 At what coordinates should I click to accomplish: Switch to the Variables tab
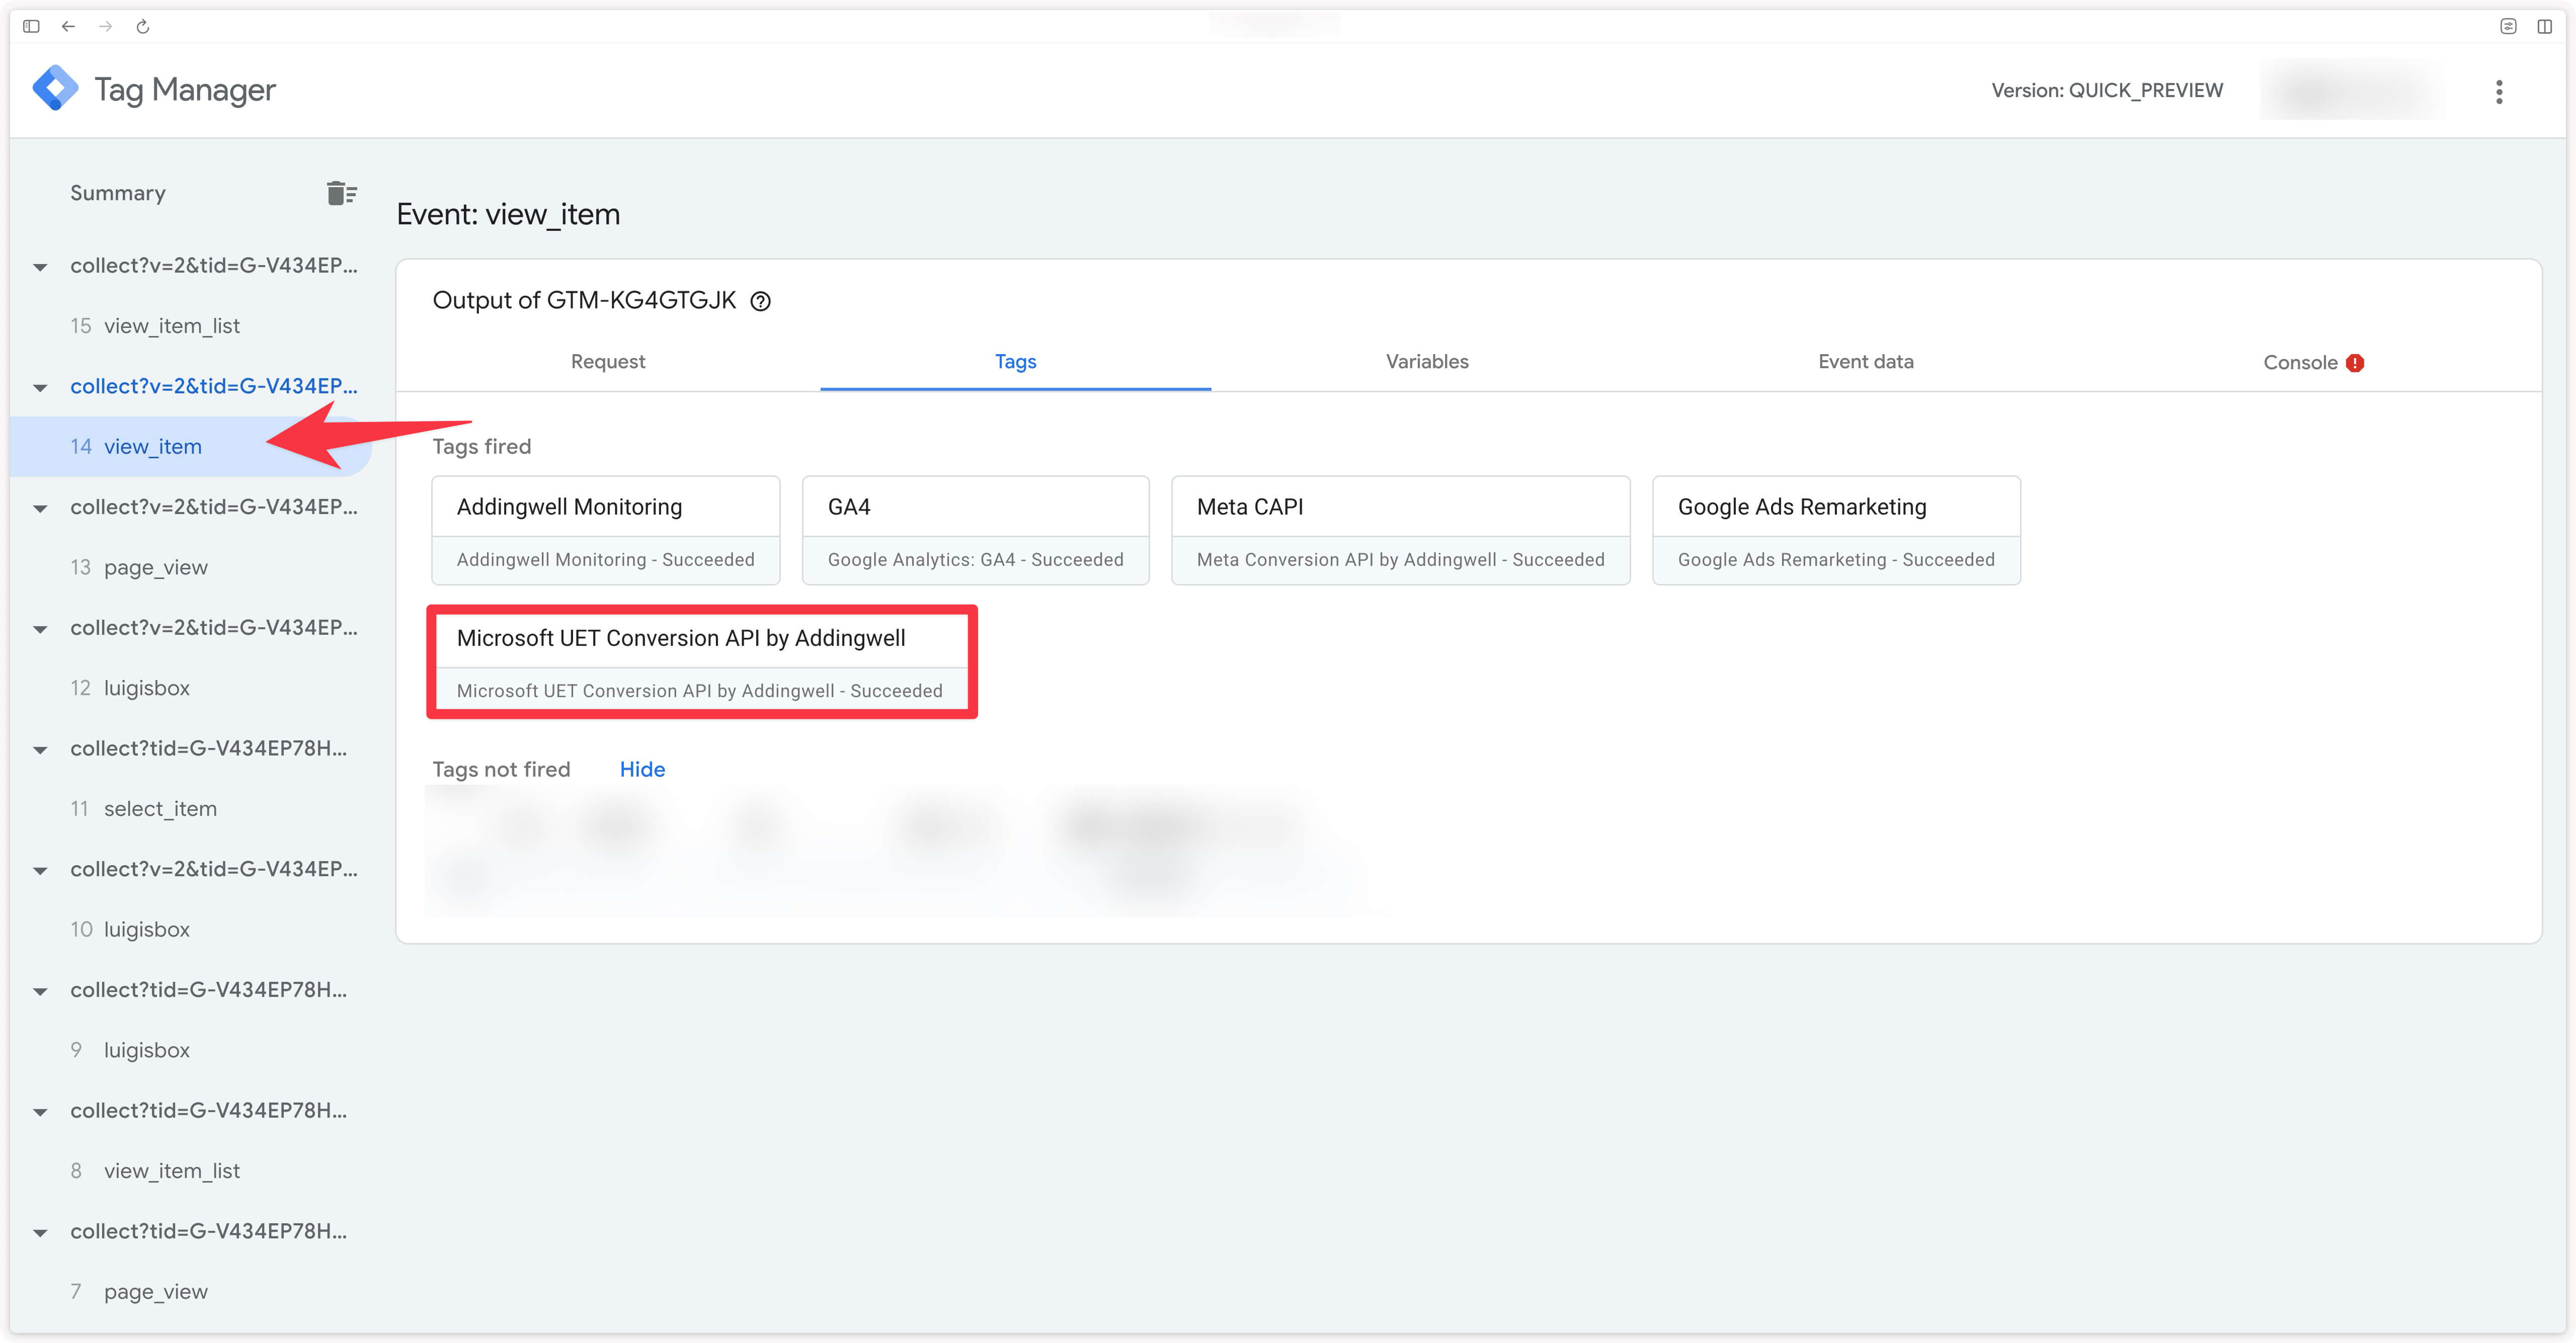[x=1427, y=362]
